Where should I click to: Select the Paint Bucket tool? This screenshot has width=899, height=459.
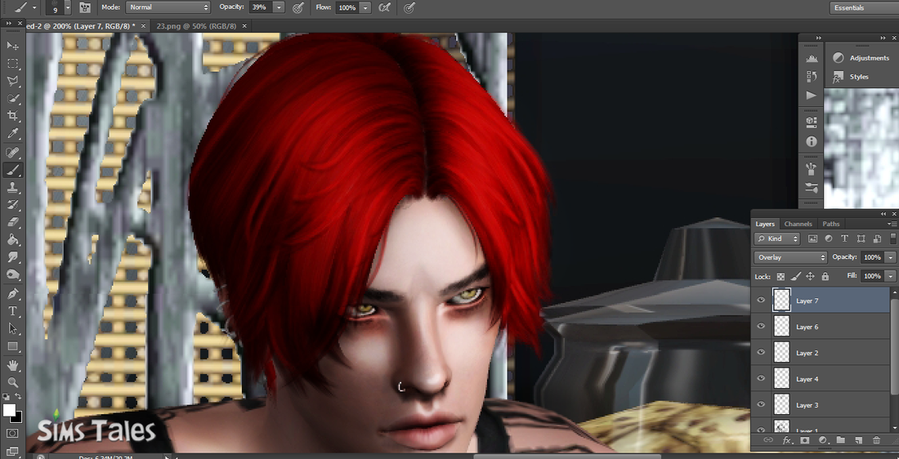[12, 240]
